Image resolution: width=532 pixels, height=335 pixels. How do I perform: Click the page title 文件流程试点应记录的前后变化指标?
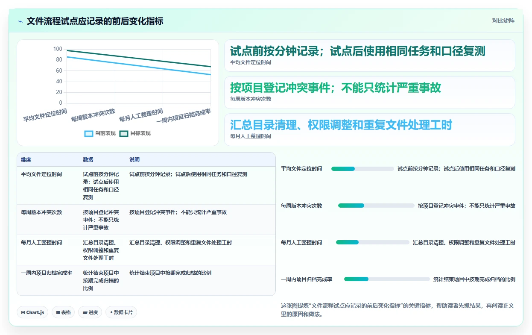95,21
